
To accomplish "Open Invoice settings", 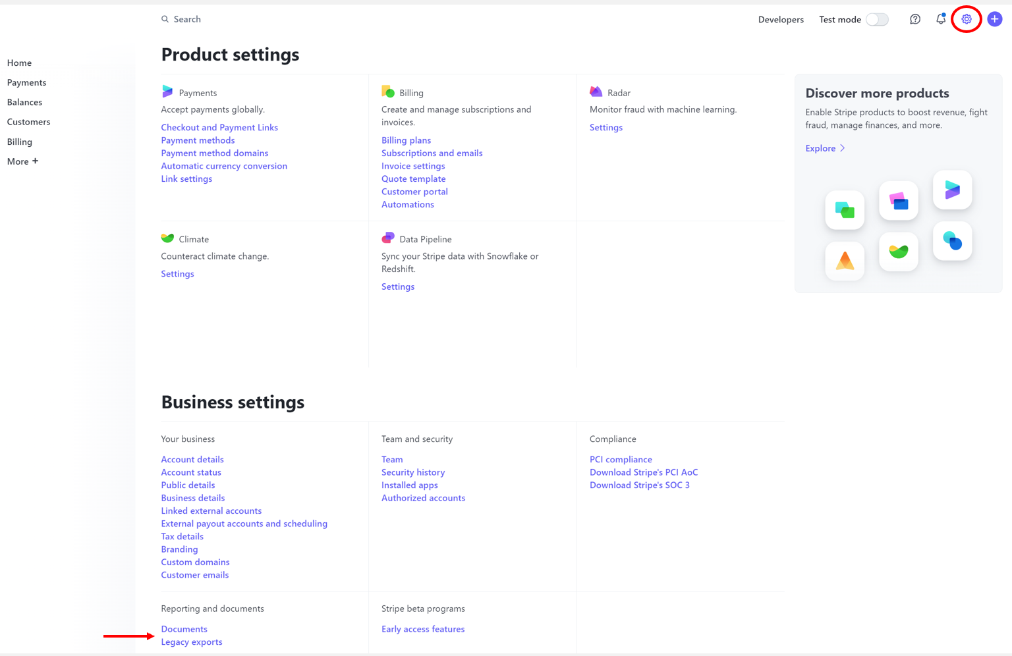I will (413, 166).
